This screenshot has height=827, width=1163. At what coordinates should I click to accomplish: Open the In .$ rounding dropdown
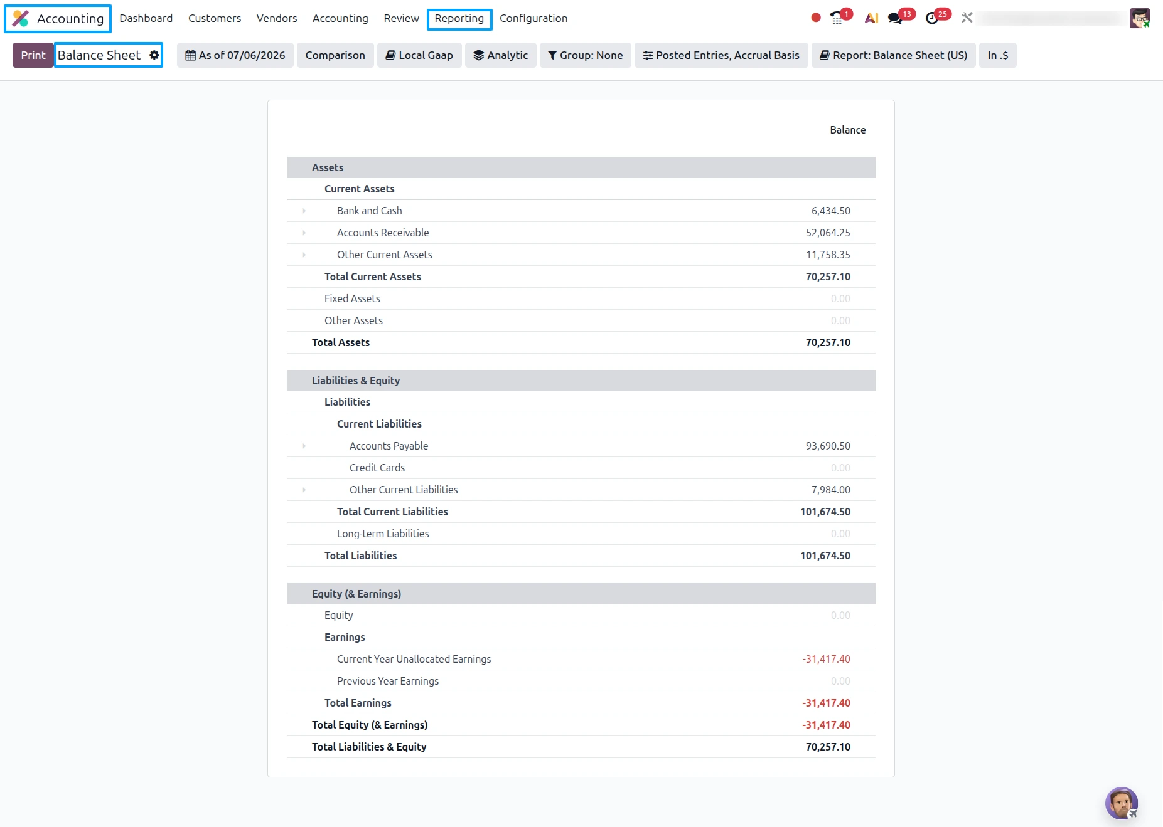point(997,55)
